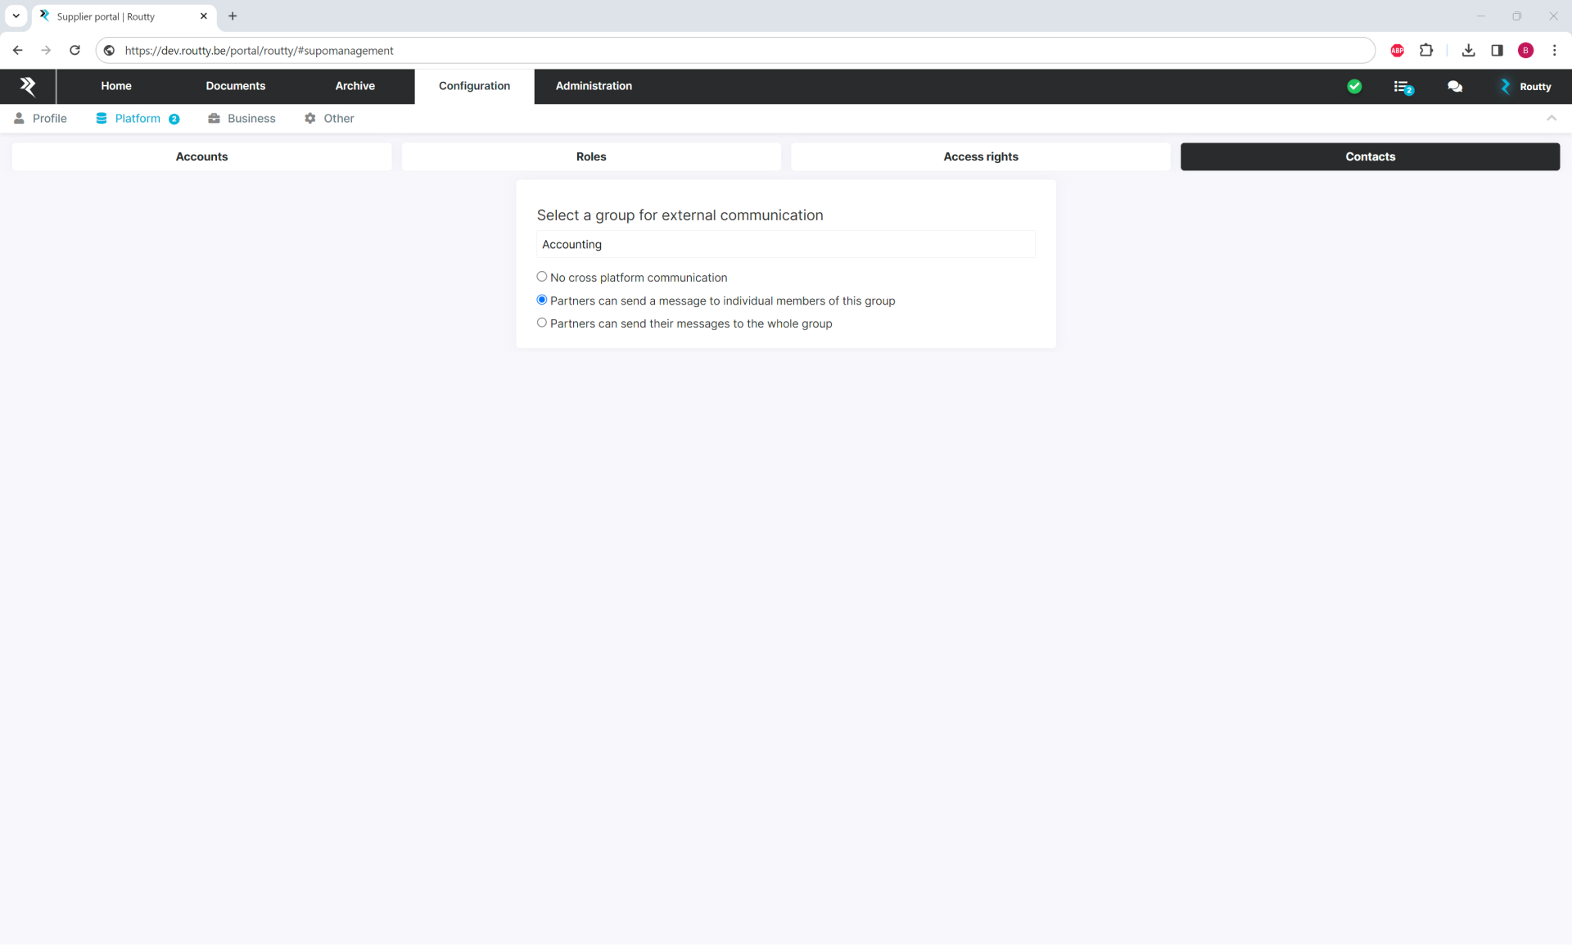Select 'Partners can send messages to whole group'
The height and width of the screenshot is (945, 1572).
point(542,323)
